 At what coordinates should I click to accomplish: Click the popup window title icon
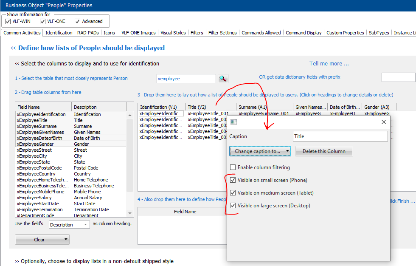233,122
